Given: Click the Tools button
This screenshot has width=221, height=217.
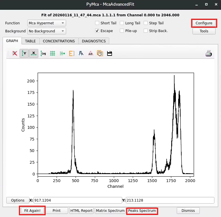Looking at the screenshot, I should pos(204,31).
